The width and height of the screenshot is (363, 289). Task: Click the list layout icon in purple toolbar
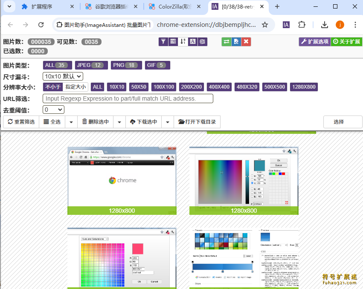tap(173, 42)
